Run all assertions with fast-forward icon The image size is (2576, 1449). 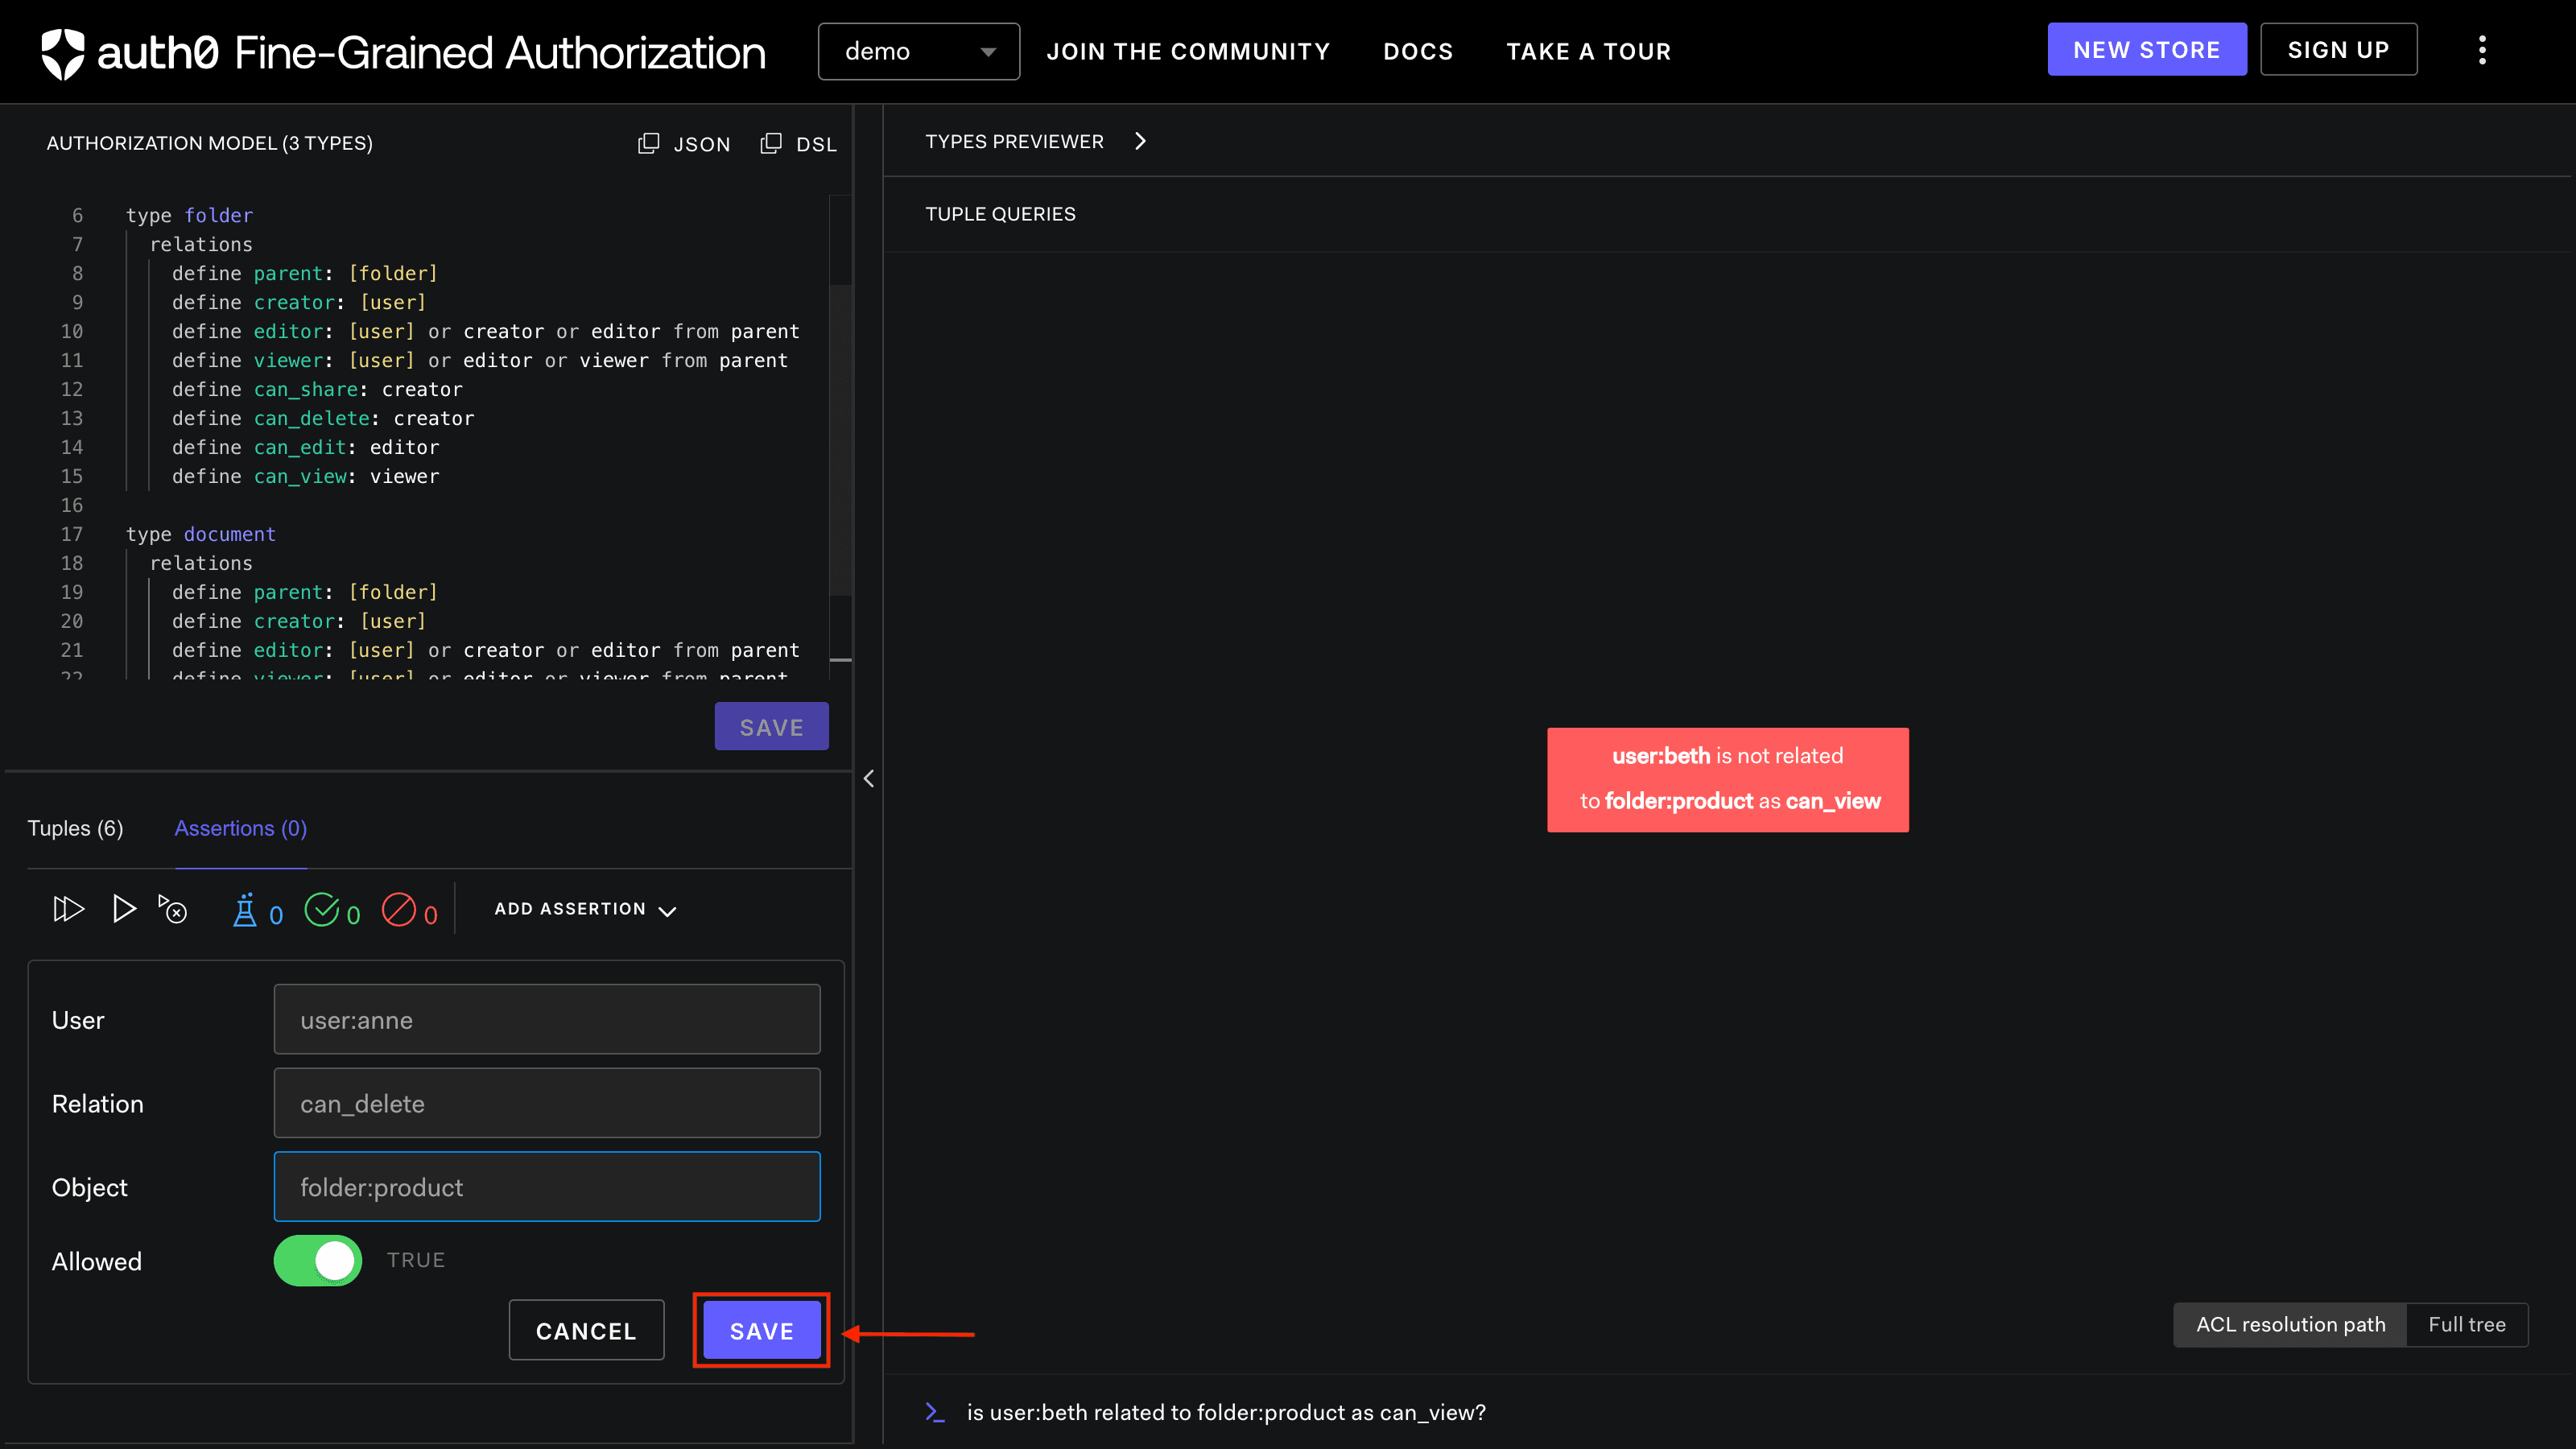point(68,909)
